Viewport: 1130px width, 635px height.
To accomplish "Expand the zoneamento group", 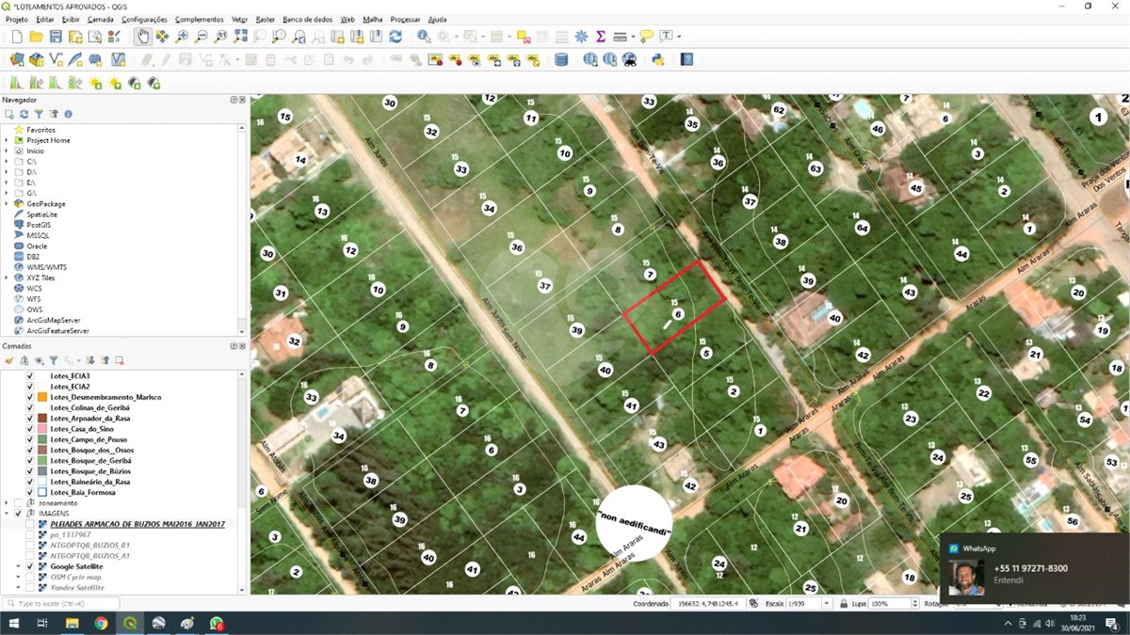I will 7,503.
